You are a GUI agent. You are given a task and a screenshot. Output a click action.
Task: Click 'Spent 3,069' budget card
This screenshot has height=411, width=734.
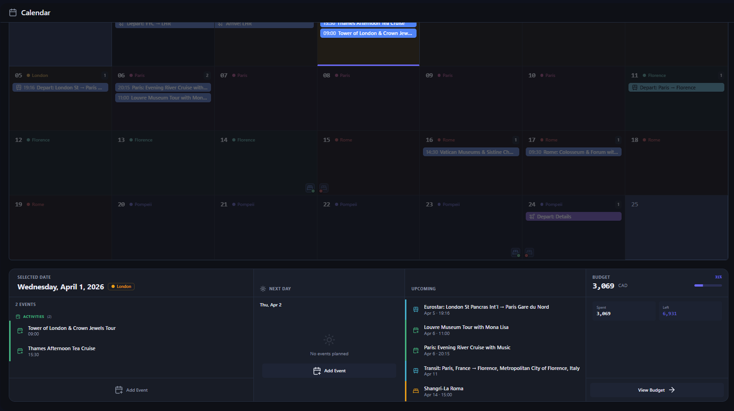pyautogui.click(x=624, y=311)
